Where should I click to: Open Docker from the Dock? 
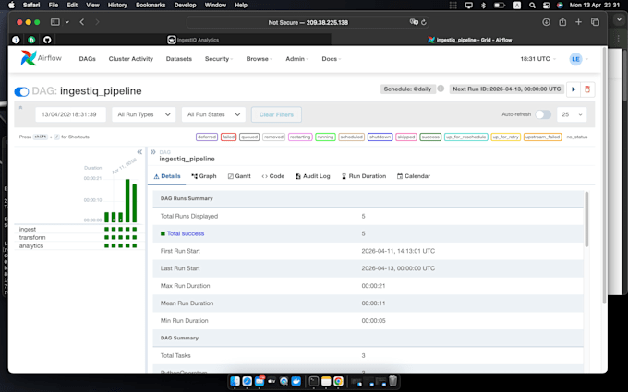click(x=296, y=381)
